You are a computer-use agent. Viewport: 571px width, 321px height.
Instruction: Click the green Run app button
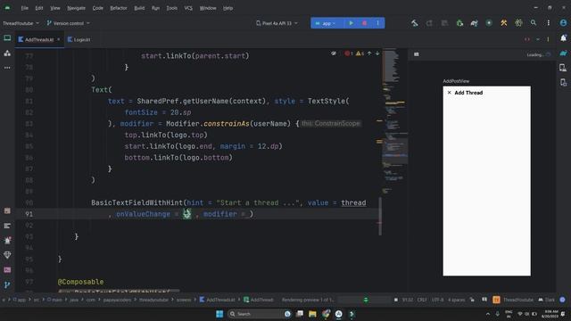coord(351,23)
